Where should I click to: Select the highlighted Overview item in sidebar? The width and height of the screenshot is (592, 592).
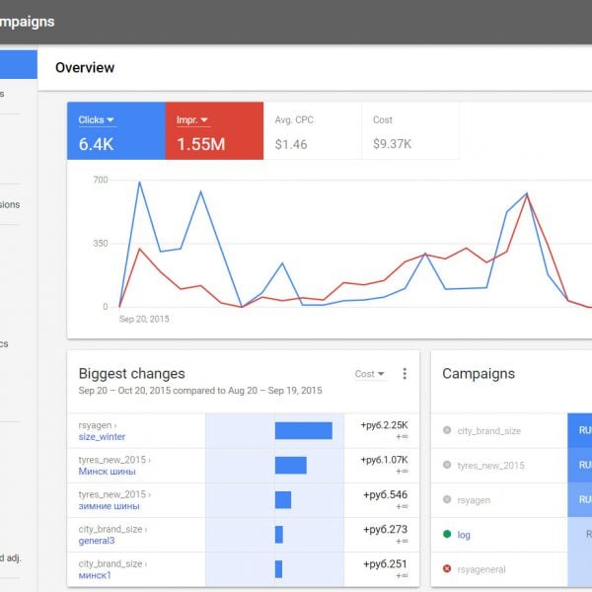point(18,65)
